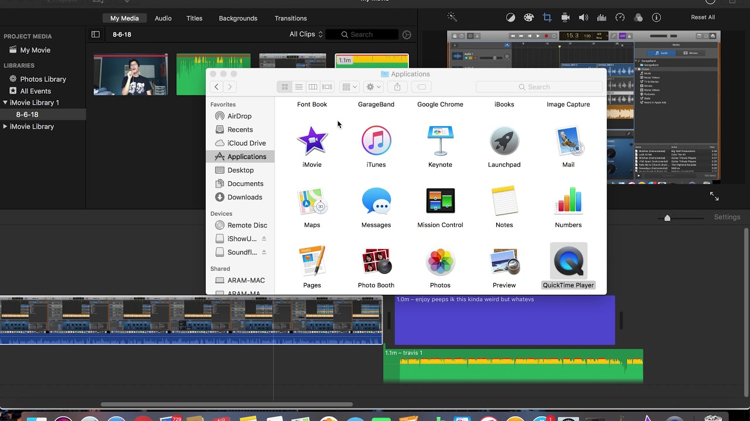Open iMovie browser settings gear

coord(407,34)
